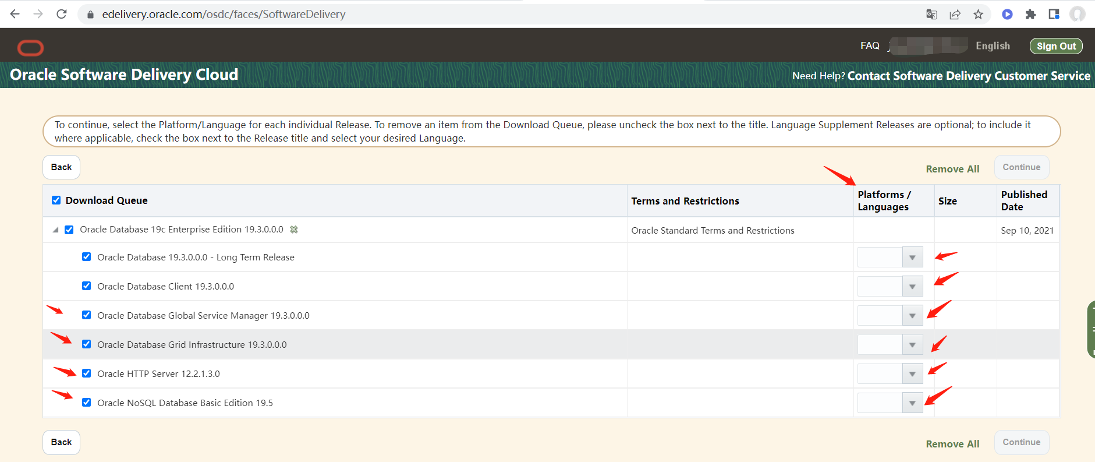Select the Oracle Database 19.3.0.0.0 - Long Term Release label
The width and height of the screenshot is (1095, 462).
(196, 258)
